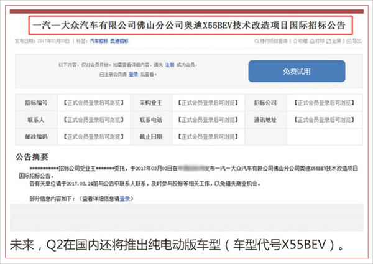The height and width of the screenshot is (264, 373).
Task: Open the 汽车招标 tag link
Action: click(x=99, y=41)
